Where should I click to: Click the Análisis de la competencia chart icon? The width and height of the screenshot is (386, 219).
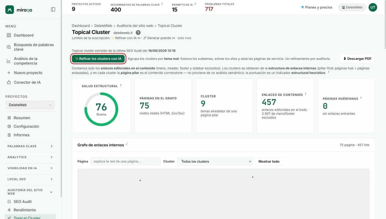[9, 61]
